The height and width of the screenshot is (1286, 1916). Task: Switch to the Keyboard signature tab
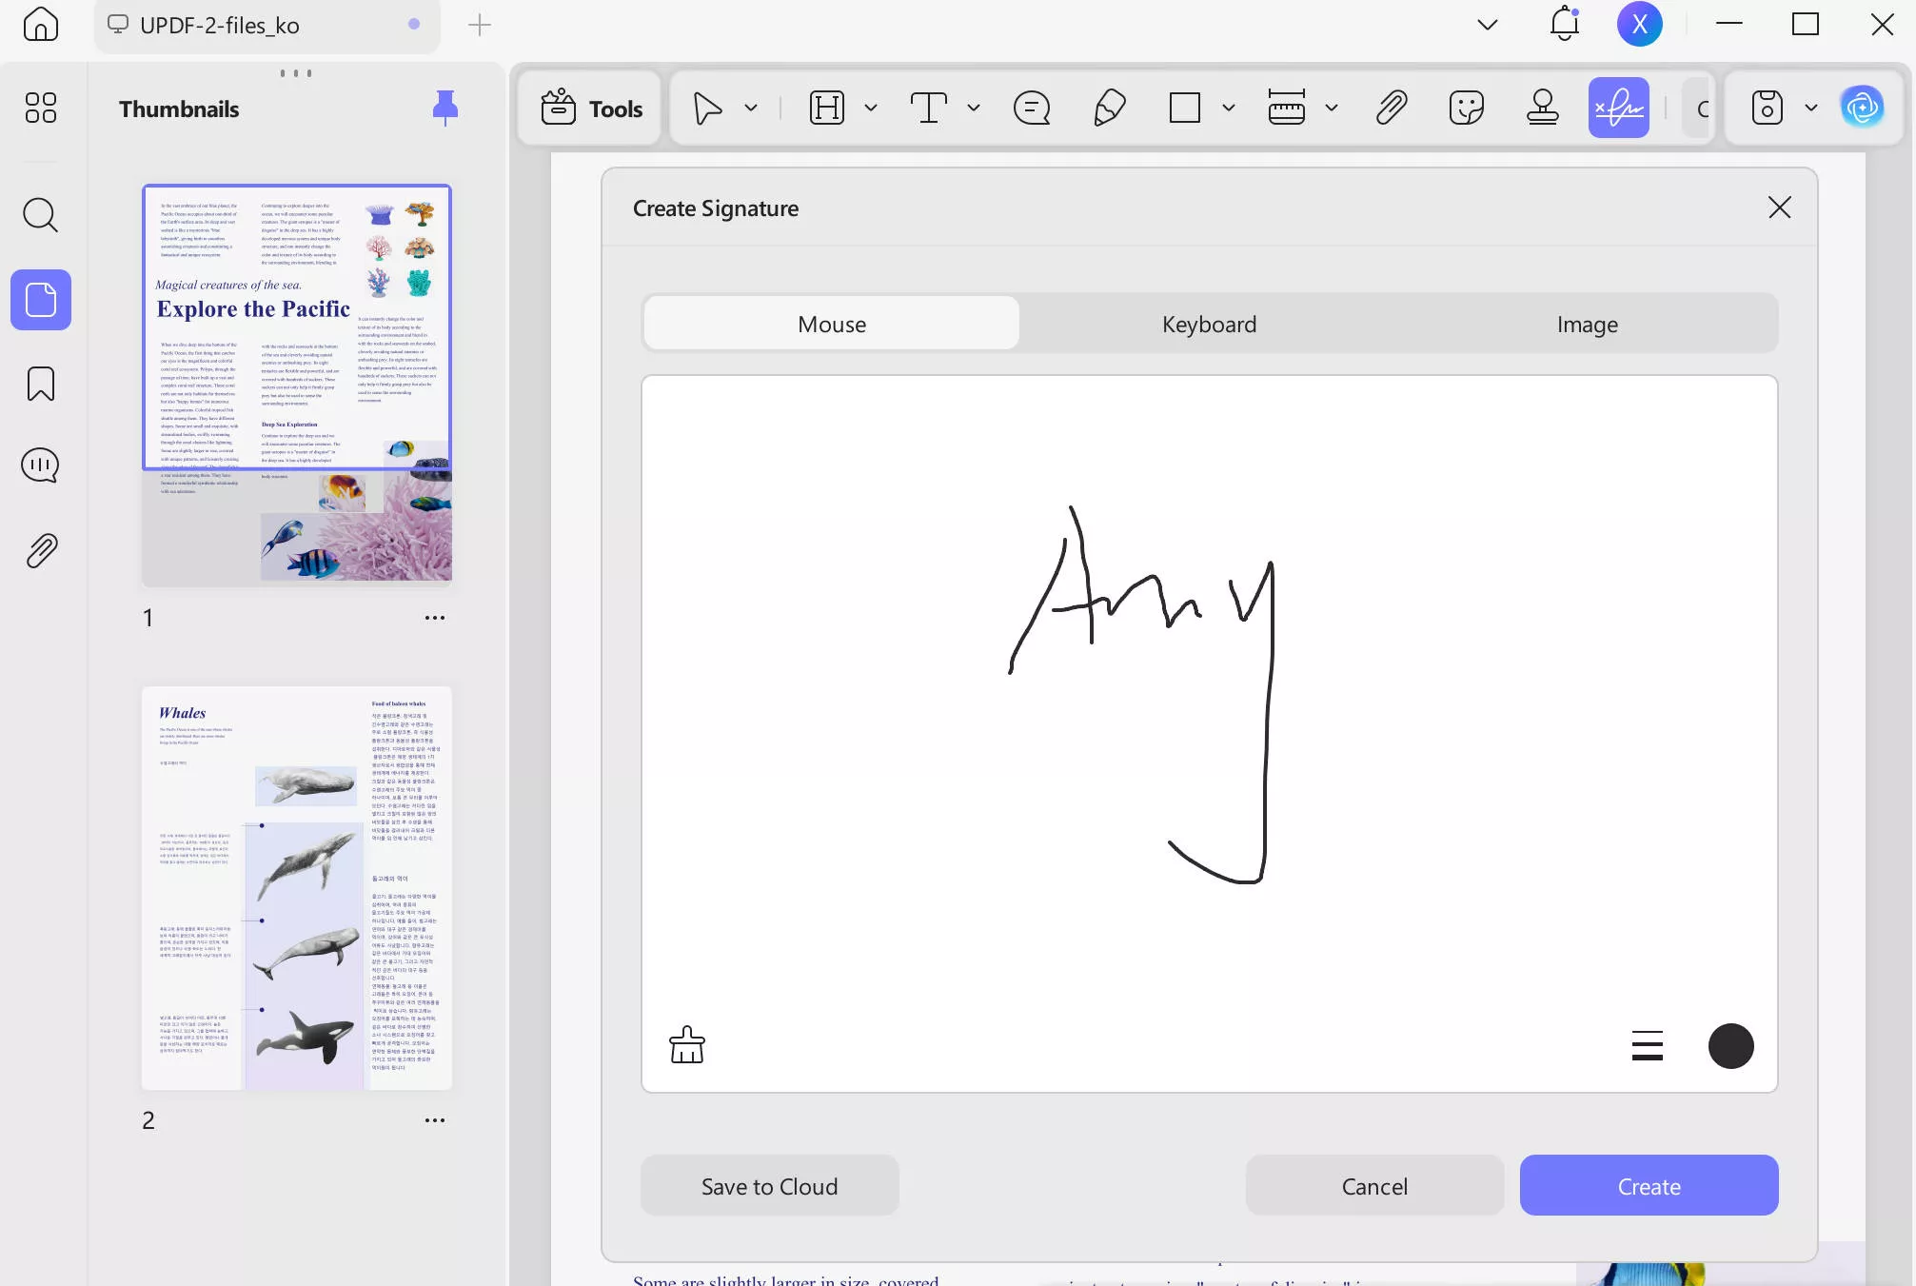[x=1209, y=325]
